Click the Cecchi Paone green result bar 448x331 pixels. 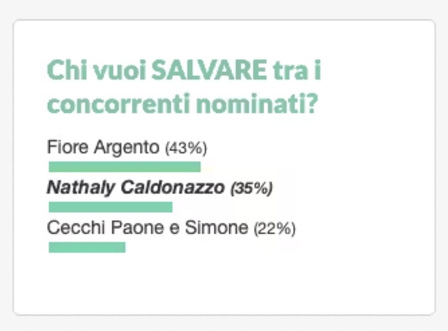pyautogui.click(x=87, y=247)
